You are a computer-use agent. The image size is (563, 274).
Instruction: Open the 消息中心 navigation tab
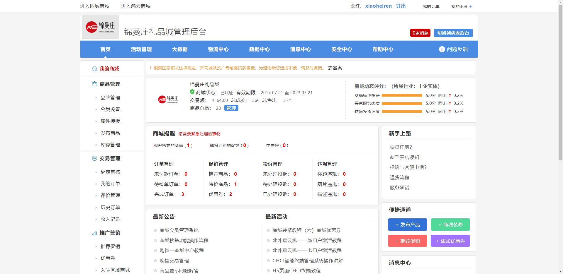[x=301, y=49]
